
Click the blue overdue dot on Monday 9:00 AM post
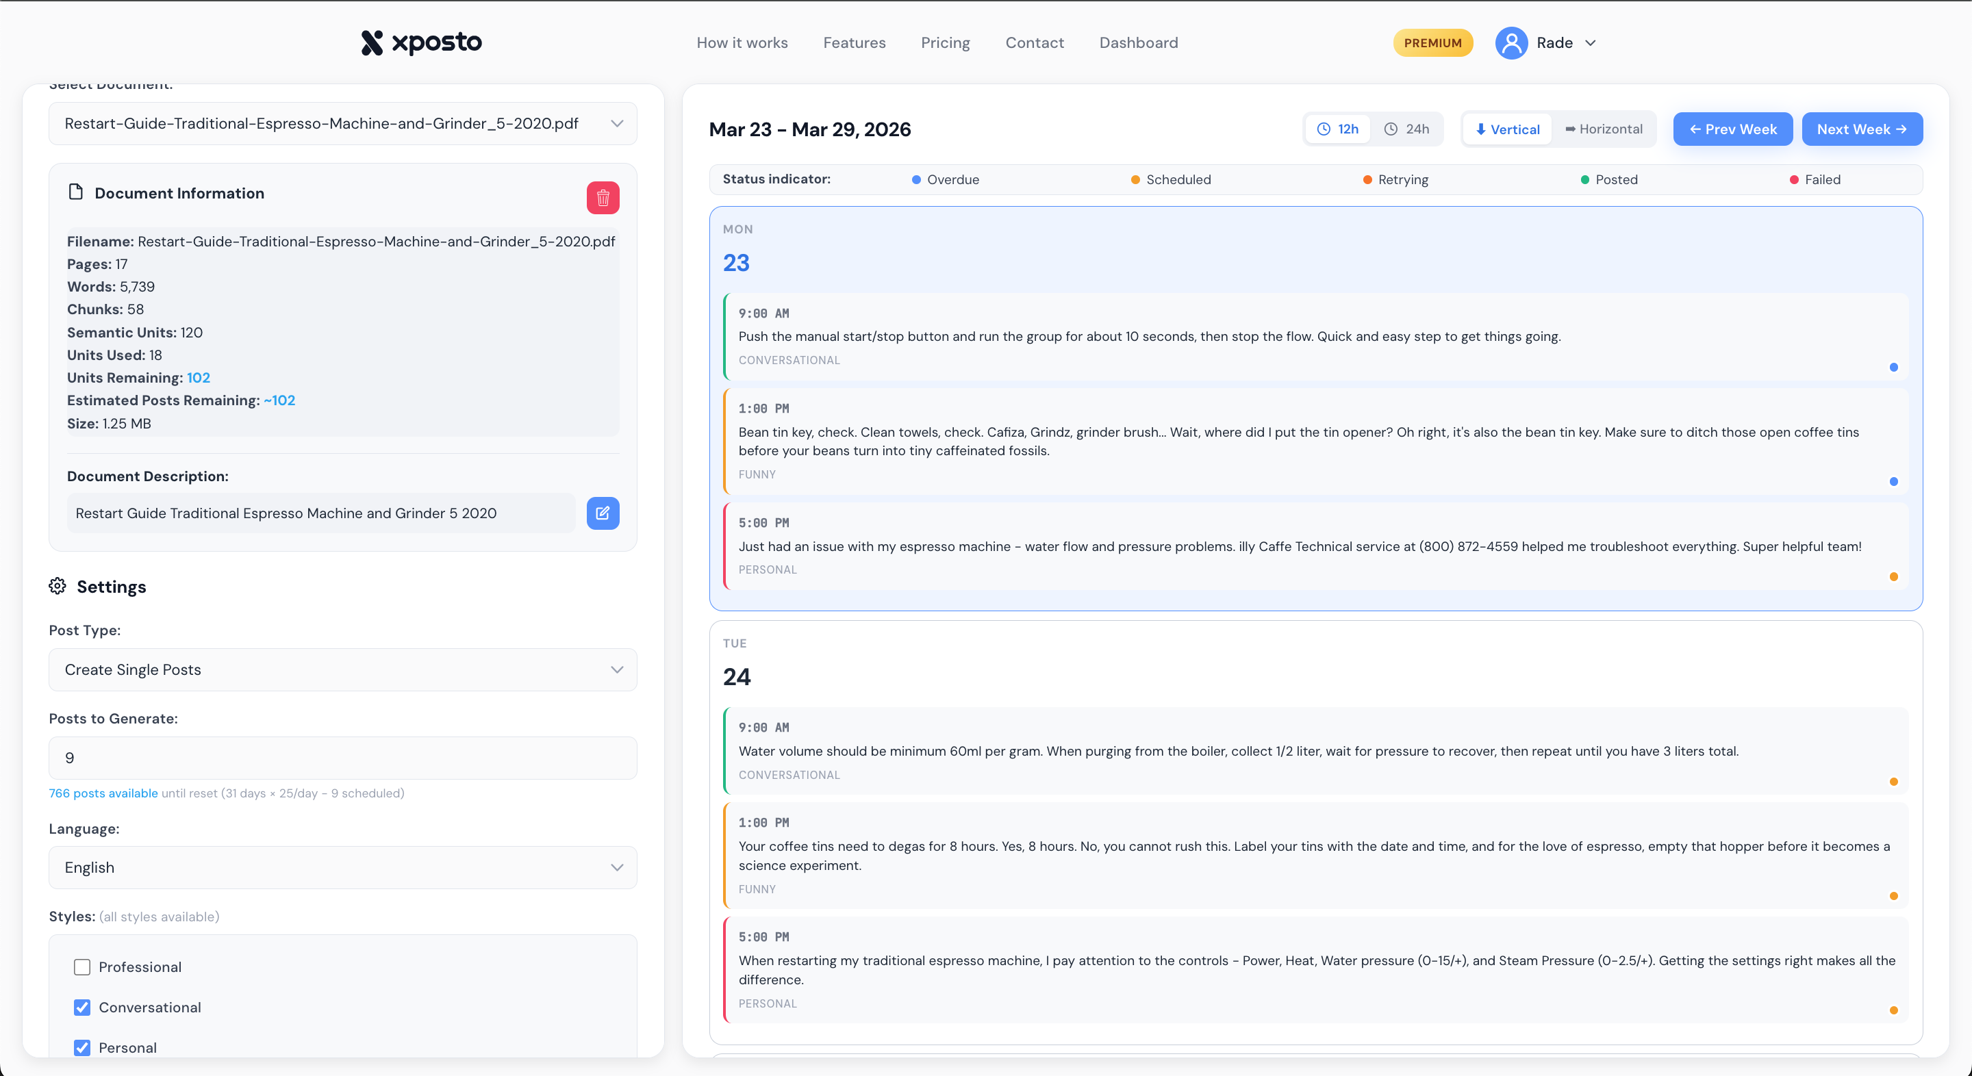pos(1893,368)
